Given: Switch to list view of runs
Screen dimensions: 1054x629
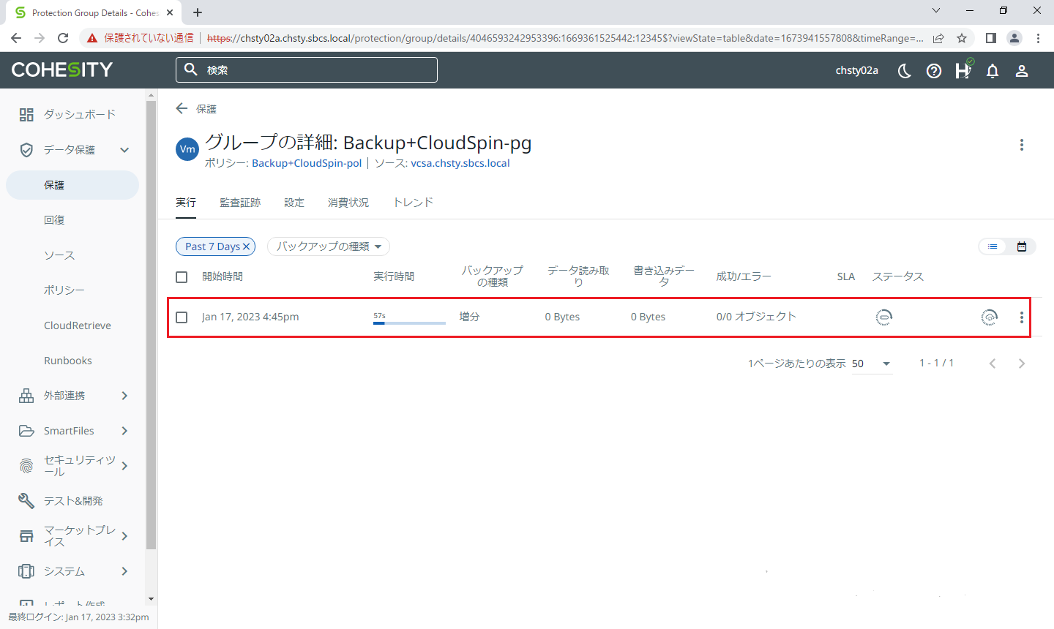Looking at the screenshot, I should point(993,246).
